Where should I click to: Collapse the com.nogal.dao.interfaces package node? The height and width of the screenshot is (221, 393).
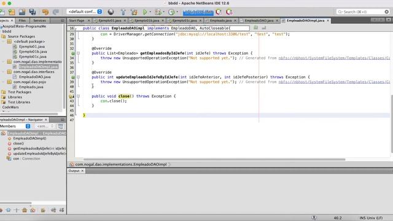(x=4, y=72)
